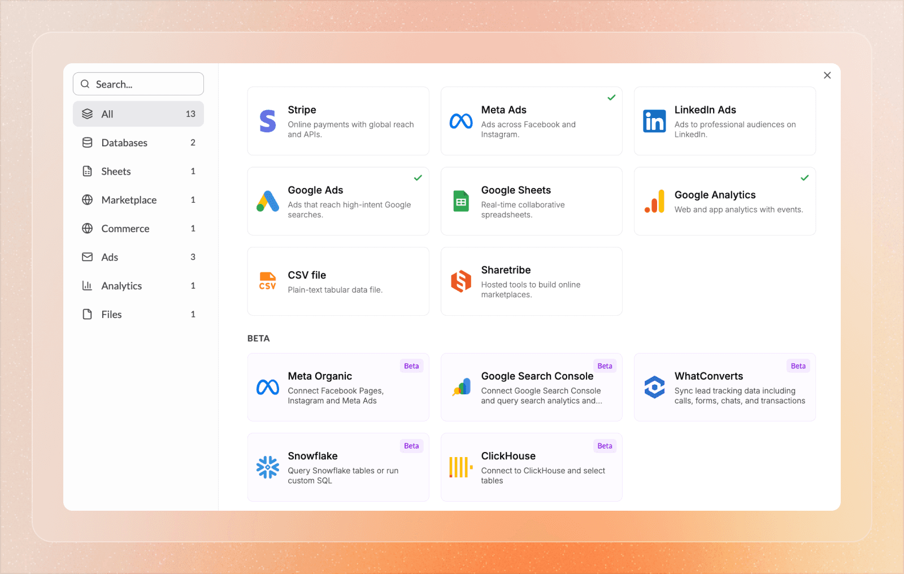Click the Google Ads logo icon
Screen dimensions: 904x574
coord(268,201)
